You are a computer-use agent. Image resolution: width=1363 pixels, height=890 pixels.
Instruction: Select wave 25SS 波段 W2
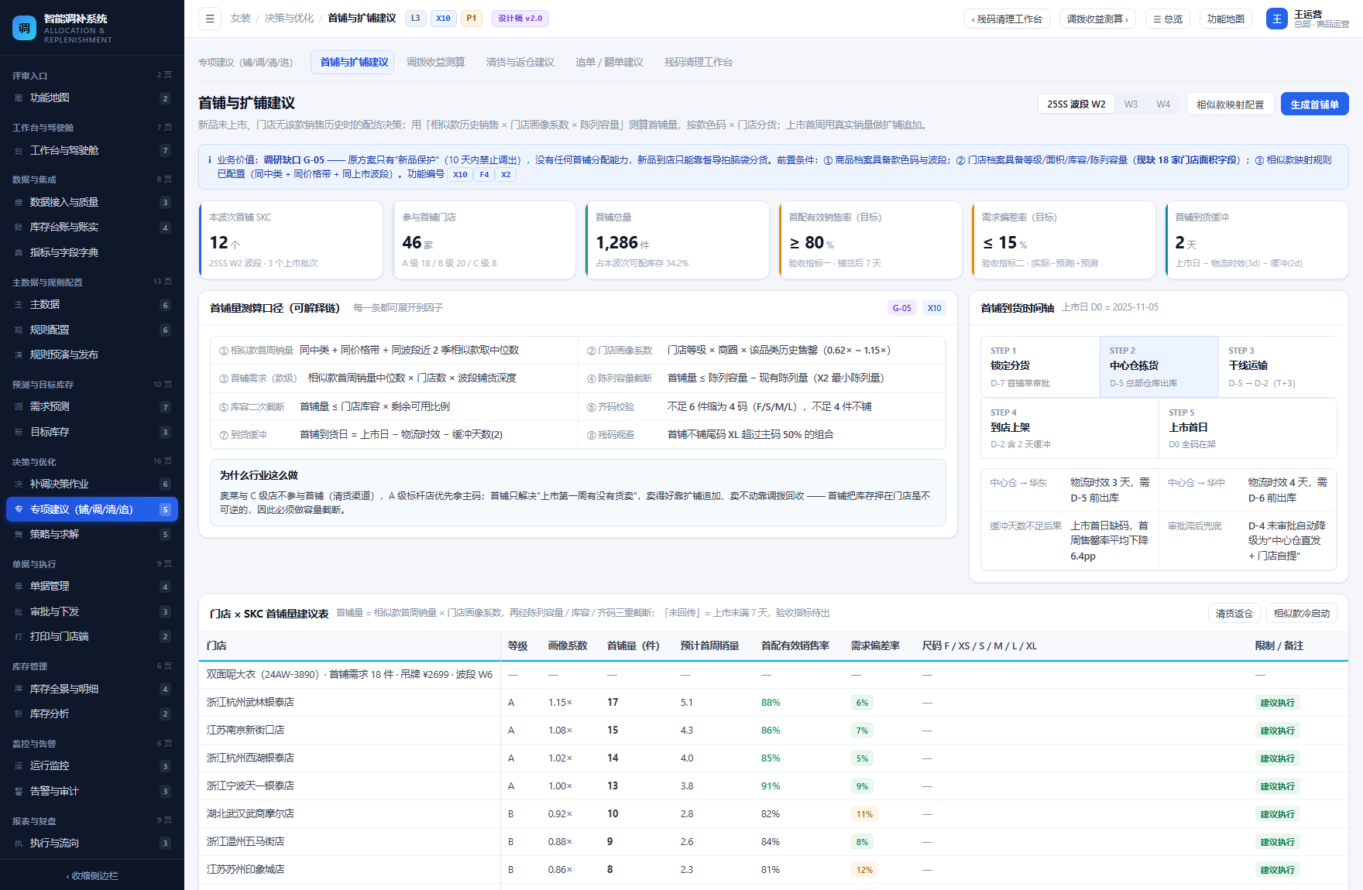pos(1076,104)
